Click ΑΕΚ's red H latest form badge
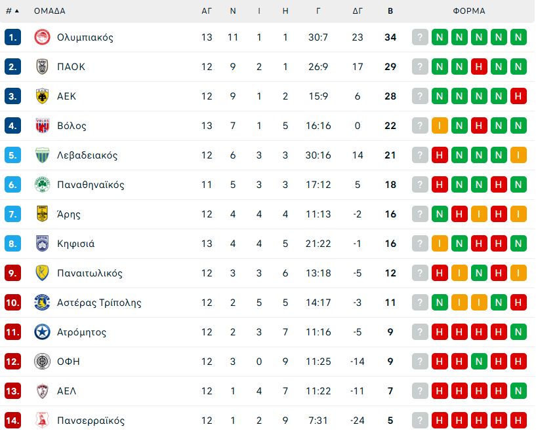This screenshot has height=433, width=536. [x=518, y=96]
